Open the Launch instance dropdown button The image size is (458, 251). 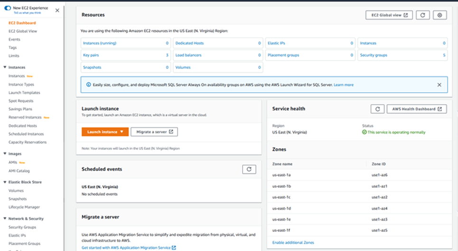105,132
